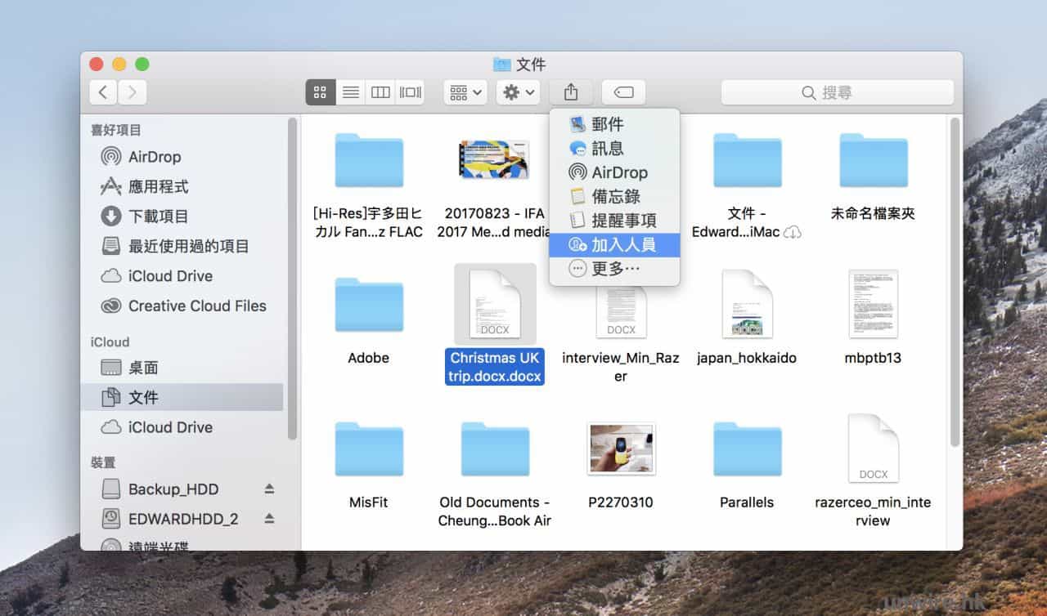The image size is (1047, 616).
Task: Click the Edit Tags toolbar icon
Action: (x=623, y=92)
